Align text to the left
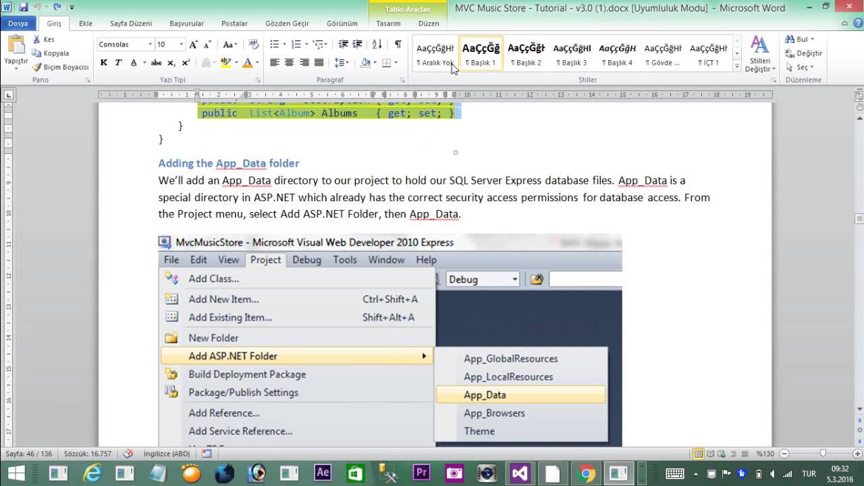 [x=275, y=63]
